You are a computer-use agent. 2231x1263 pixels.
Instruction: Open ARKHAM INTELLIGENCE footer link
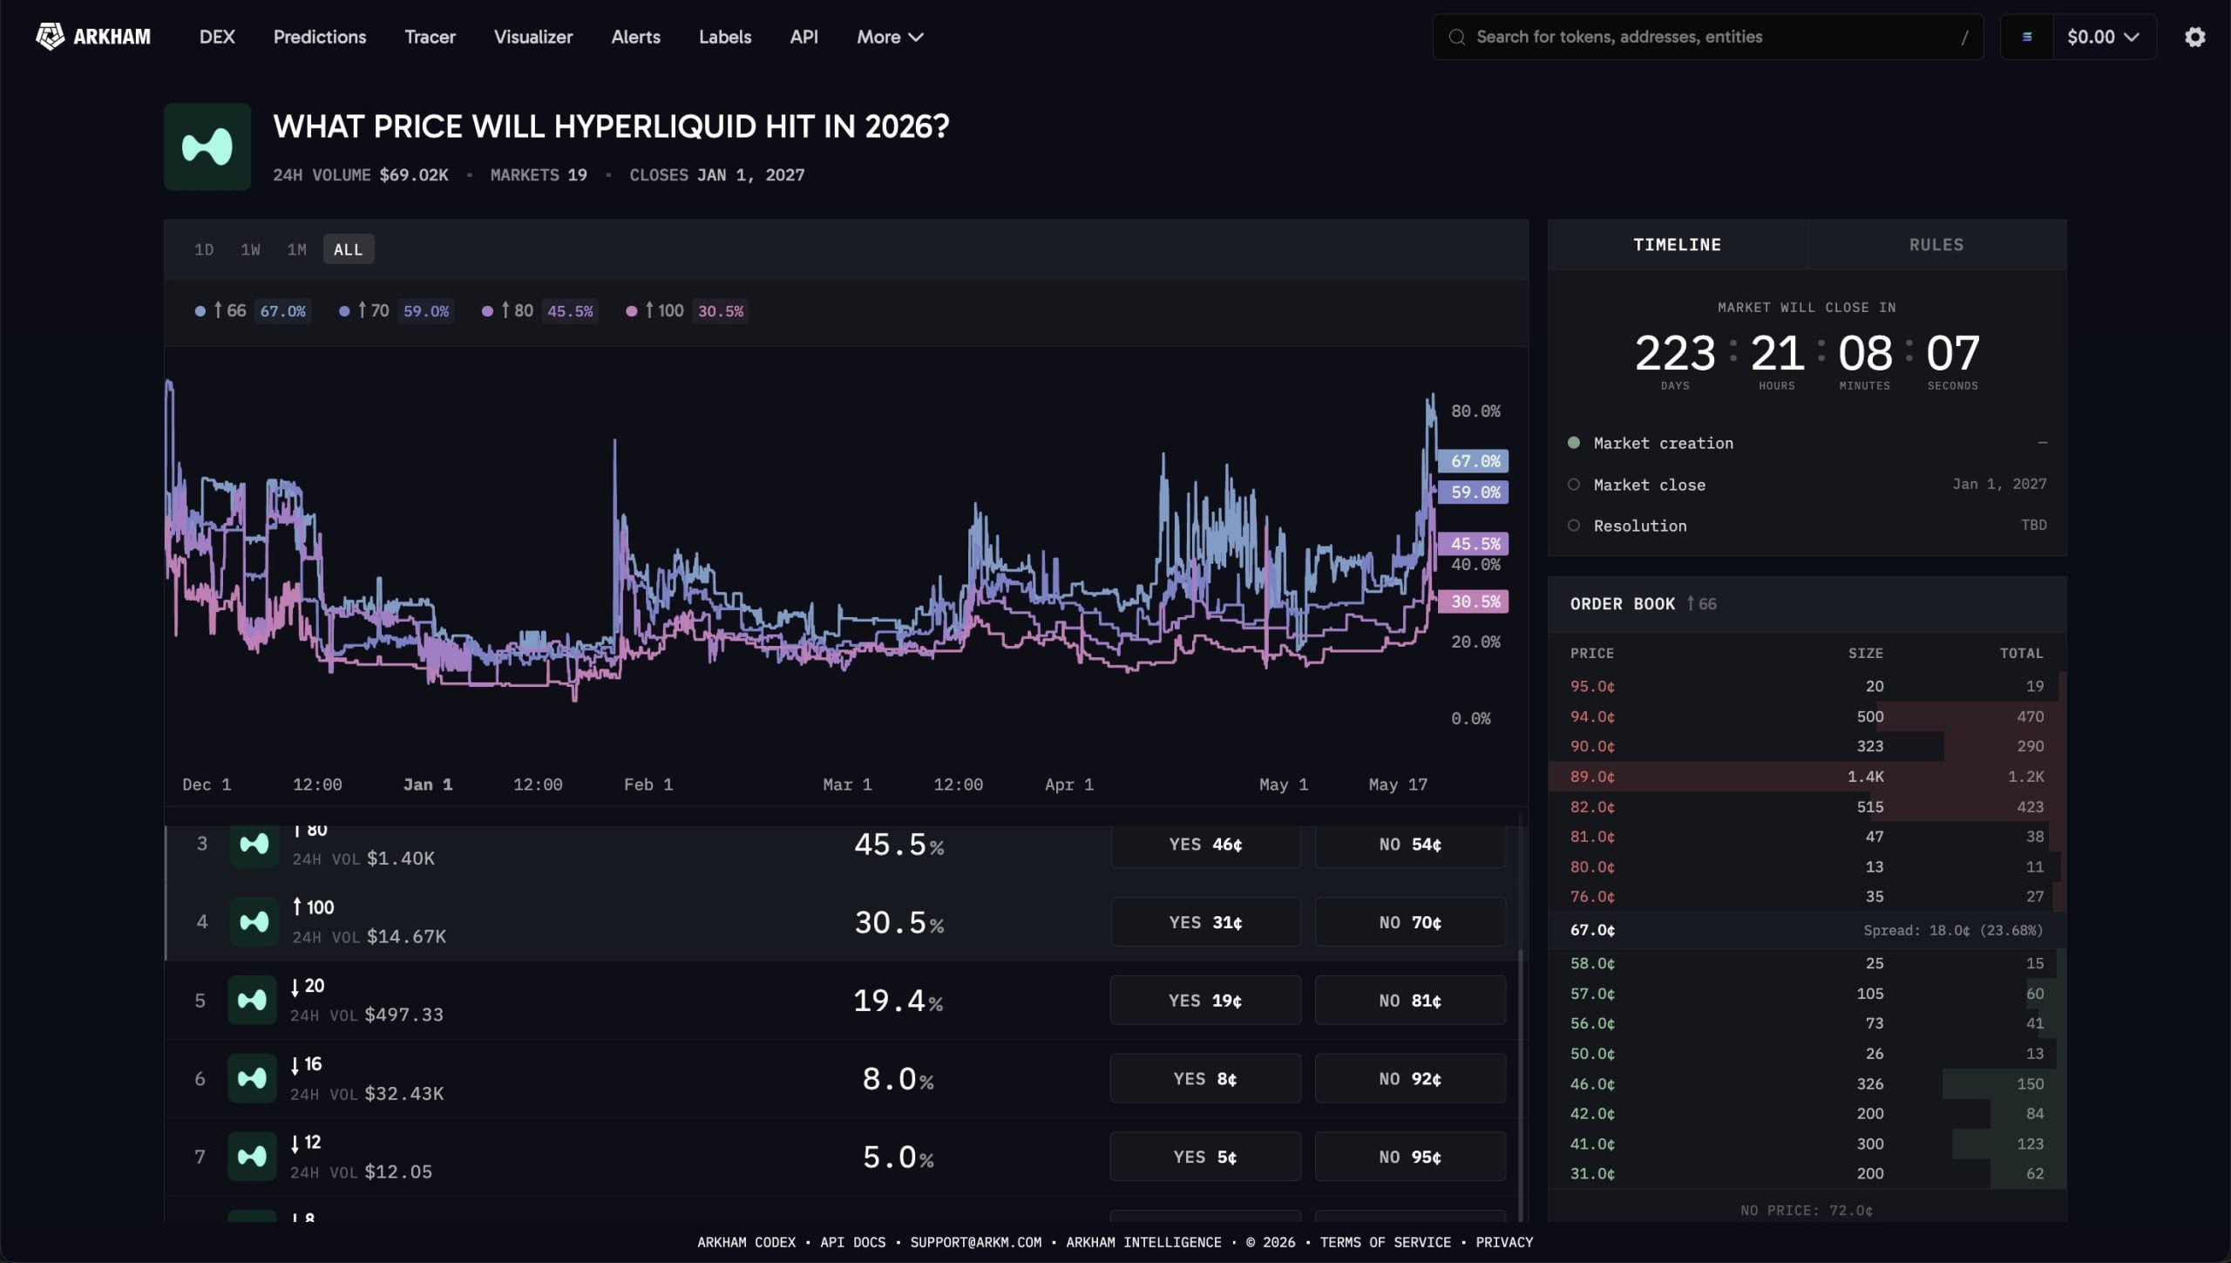[x=1143, y=1242]
